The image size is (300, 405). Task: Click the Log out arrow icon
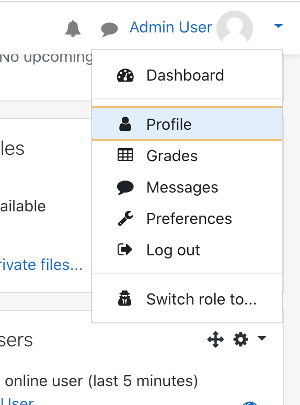point(125,250)
